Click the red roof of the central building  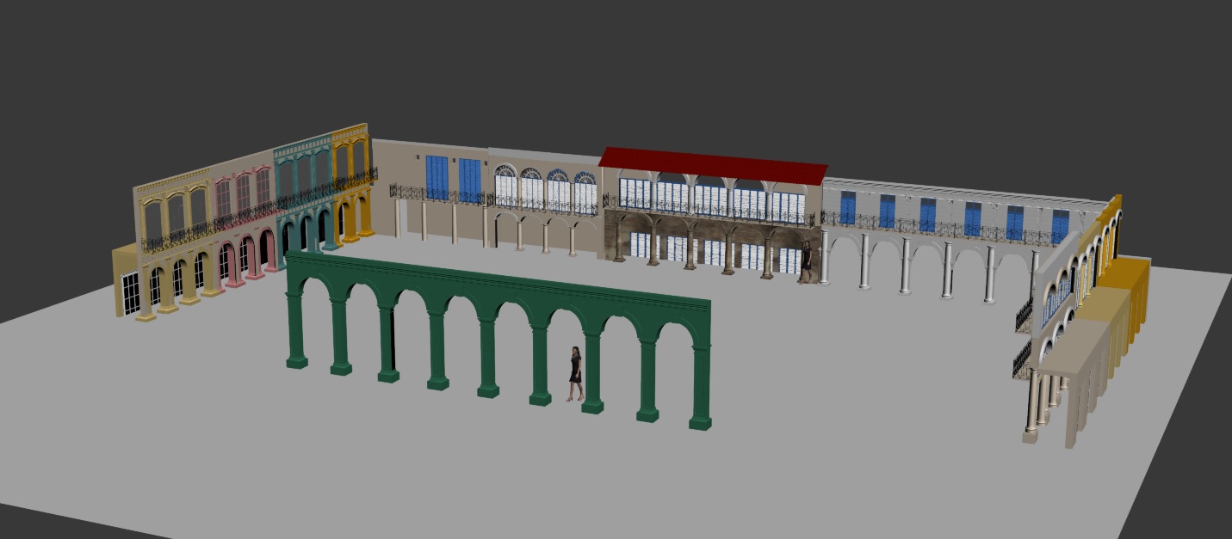(x=713, y=165)
